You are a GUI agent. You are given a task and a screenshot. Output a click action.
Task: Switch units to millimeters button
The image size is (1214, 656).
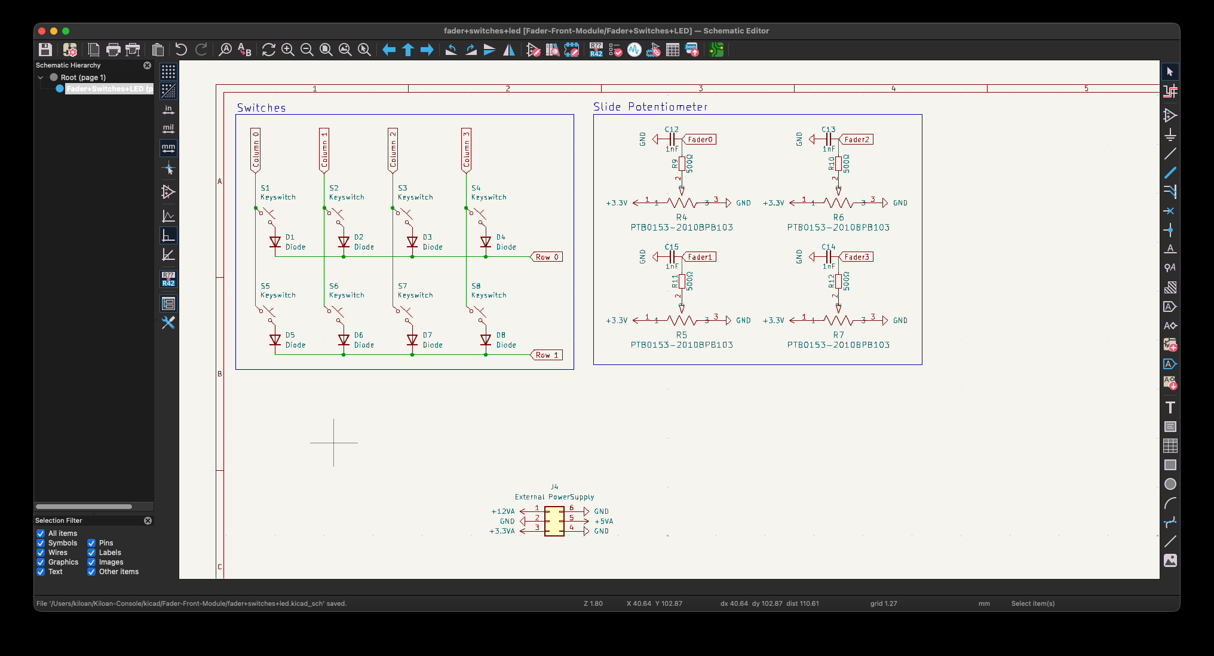tap(168, 148)
